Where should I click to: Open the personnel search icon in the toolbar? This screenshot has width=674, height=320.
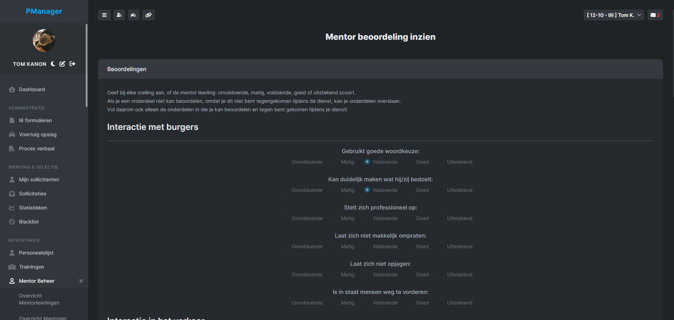tap(119, 15)
